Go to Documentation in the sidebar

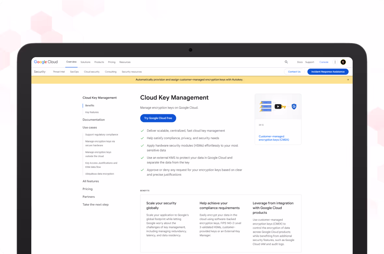click(x=94, y=119)
